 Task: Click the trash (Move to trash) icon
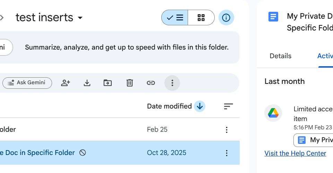[x=129, y=83]
